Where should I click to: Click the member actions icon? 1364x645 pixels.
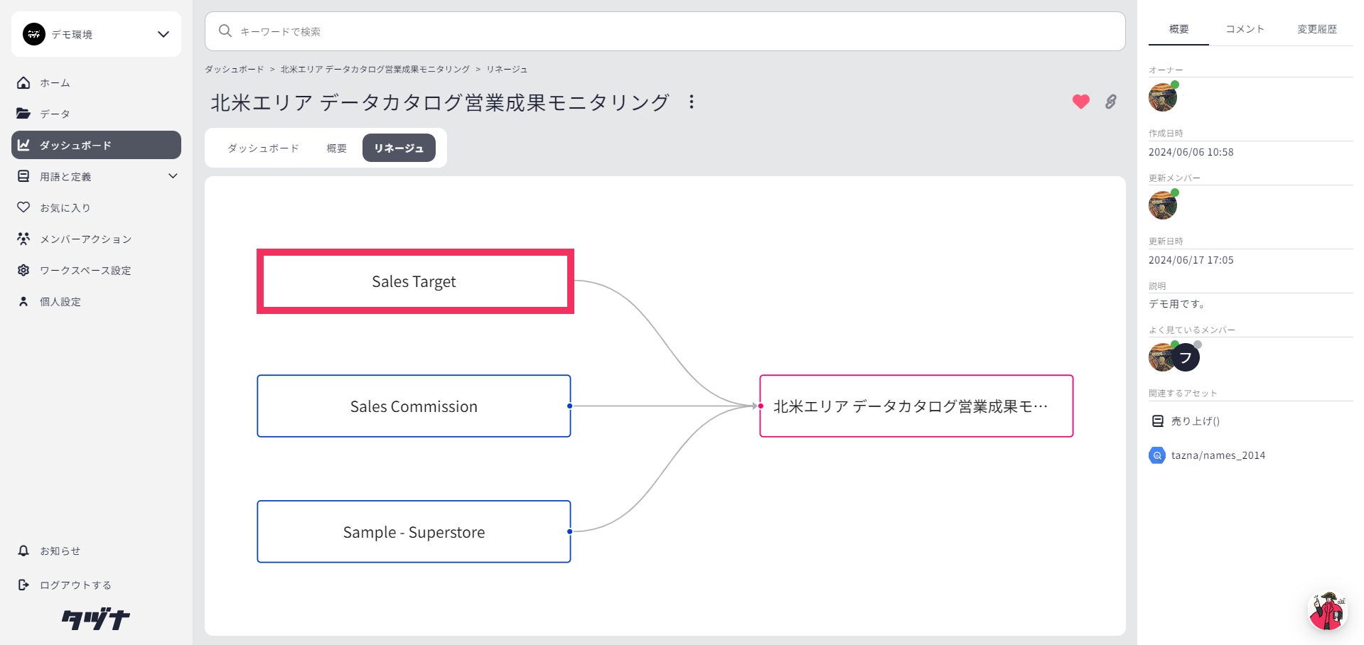23,239
